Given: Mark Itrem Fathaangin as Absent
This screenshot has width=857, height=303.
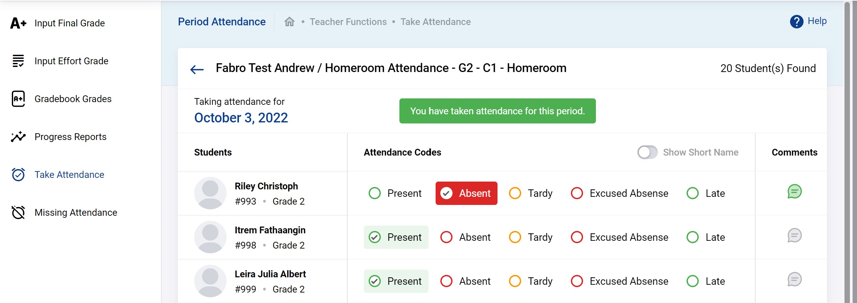Looking at the screenshot, I should (446, 237).
